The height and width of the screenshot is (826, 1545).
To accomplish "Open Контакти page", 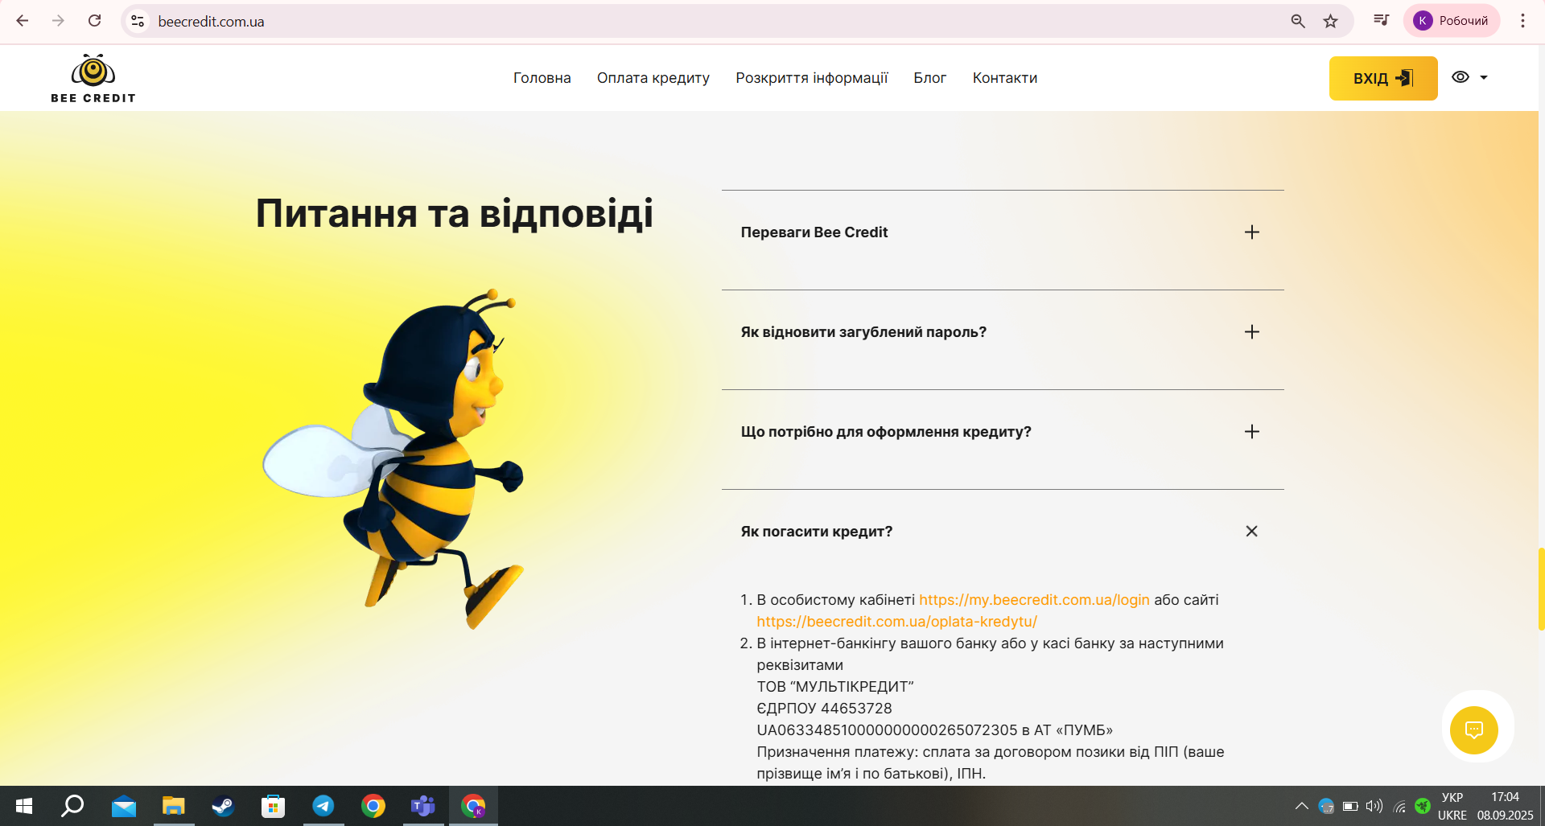I will pos(1004,78).
